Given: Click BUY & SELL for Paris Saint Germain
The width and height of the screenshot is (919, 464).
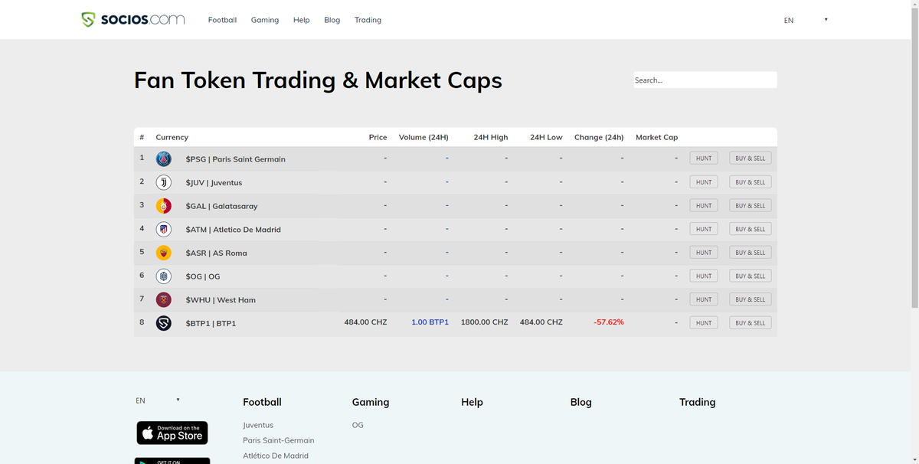Looking at the screenshot, I should coord(751,158).
